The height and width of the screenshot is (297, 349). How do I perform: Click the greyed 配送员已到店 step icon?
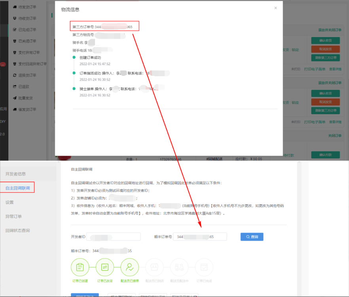click(x=155, y=267)
